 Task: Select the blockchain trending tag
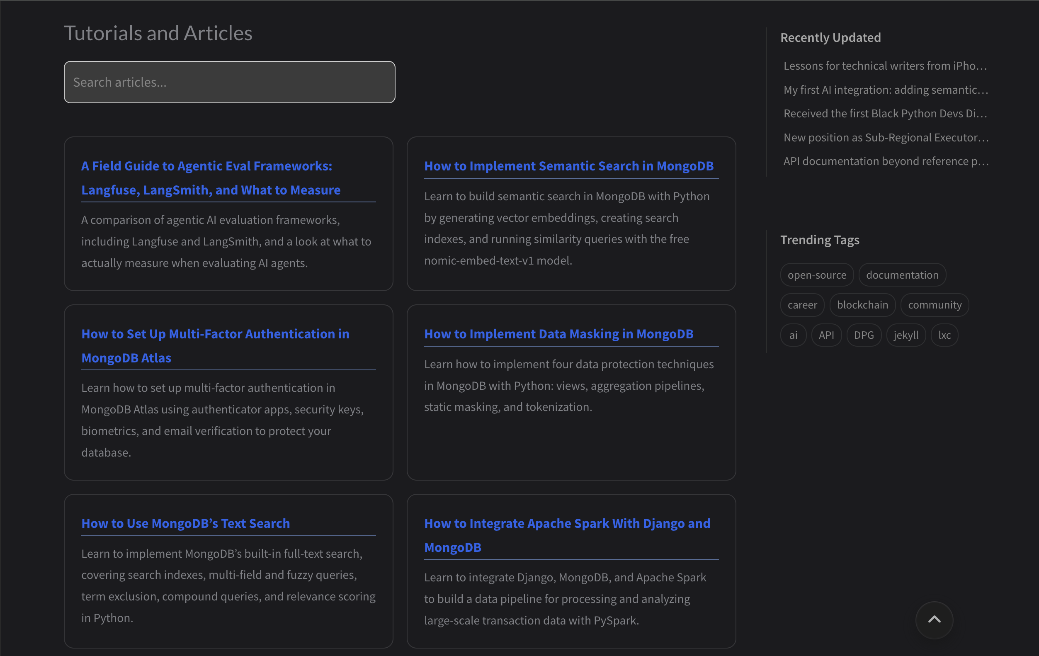[x=862, y=305]
